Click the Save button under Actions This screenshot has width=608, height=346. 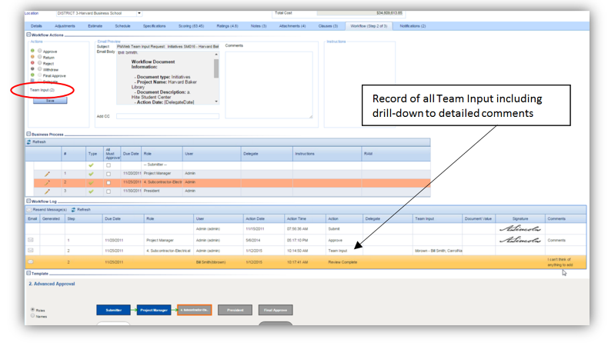point(50,101)
